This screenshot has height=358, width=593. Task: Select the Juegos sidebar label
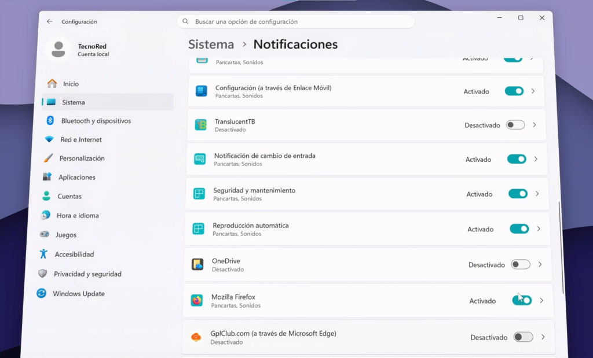(66, 234)
